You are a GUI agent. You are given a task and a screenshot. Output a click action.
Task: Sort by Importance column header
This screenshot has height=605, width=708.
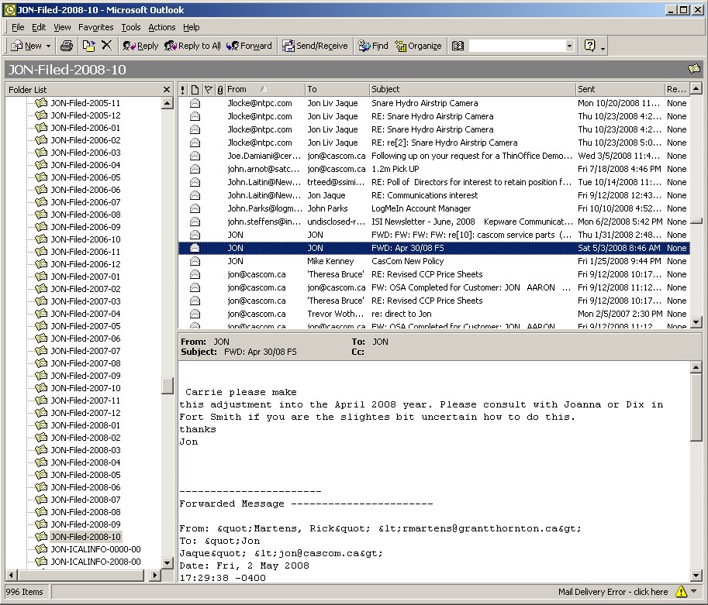183,89
